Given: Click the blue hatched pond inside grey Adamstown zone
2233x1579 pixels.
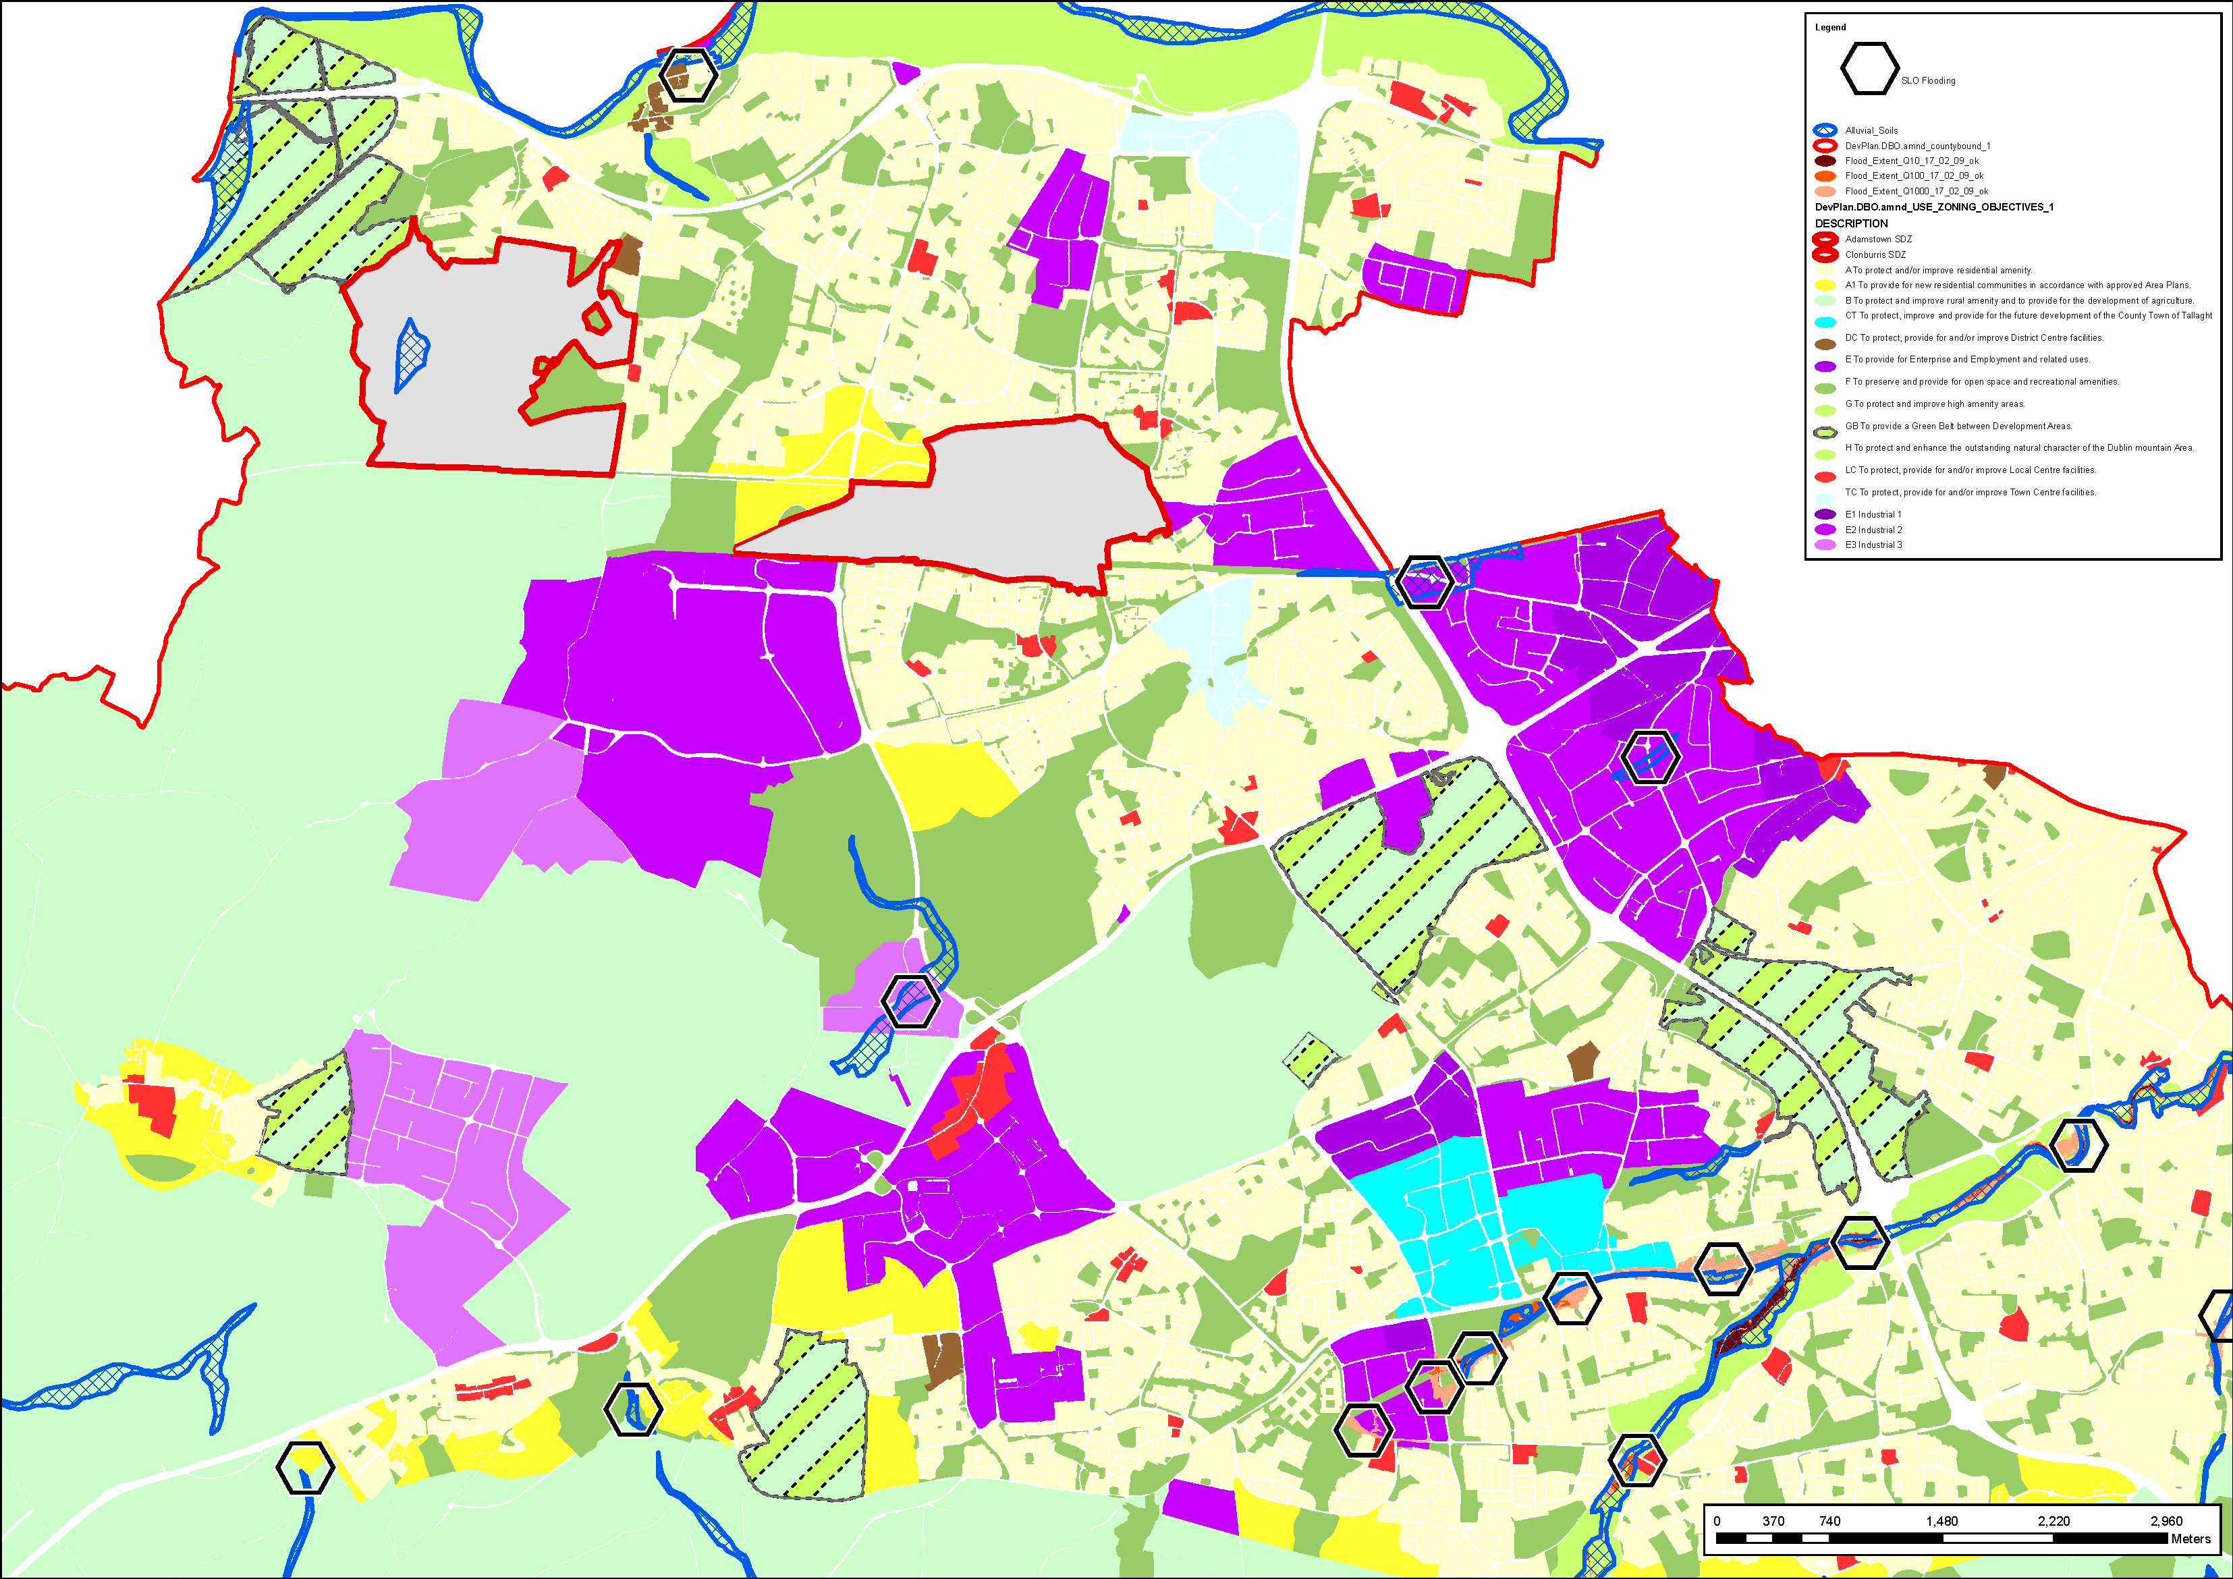Looking at the screenshot, I should click(x=412, y=355).
